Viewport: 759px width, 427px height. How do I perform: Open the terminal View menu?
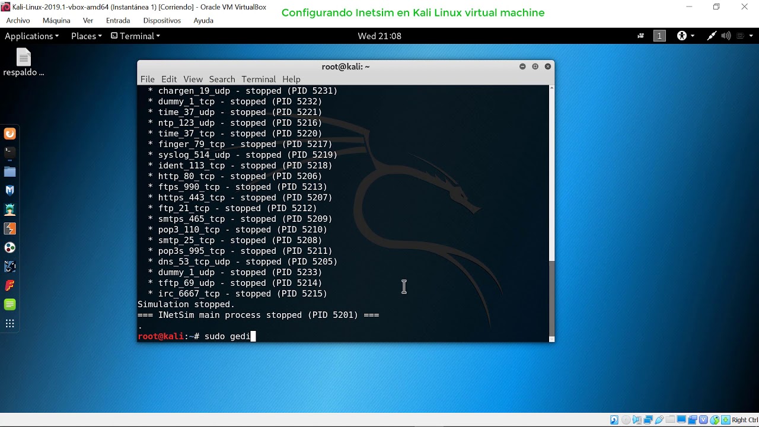[193, 79]
